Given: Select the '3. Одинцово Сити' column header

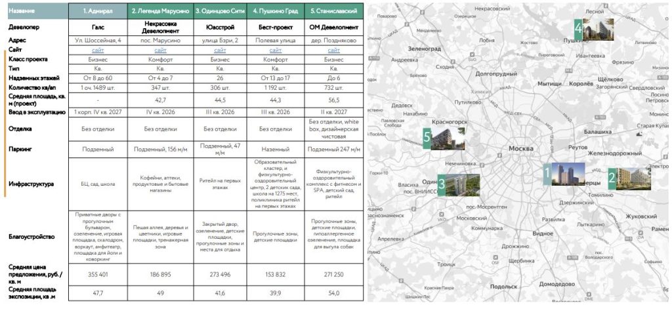Looking at the screenshot, I should point(220,11).
